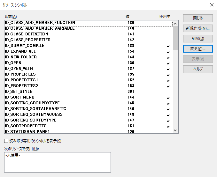
Task: Select ID_SORTING_SORTALPHABETIC symbol row
Action: (35, 109)
